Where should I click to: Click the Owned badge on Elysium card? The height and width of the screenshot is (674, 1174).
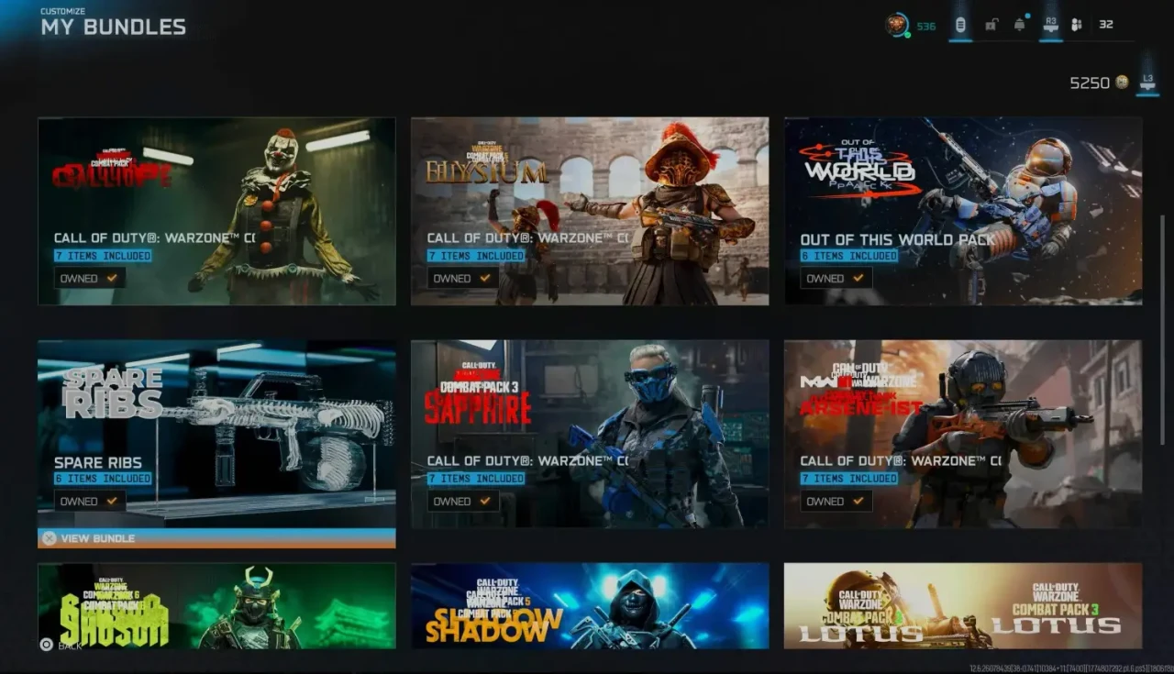[x=463, y=278]
